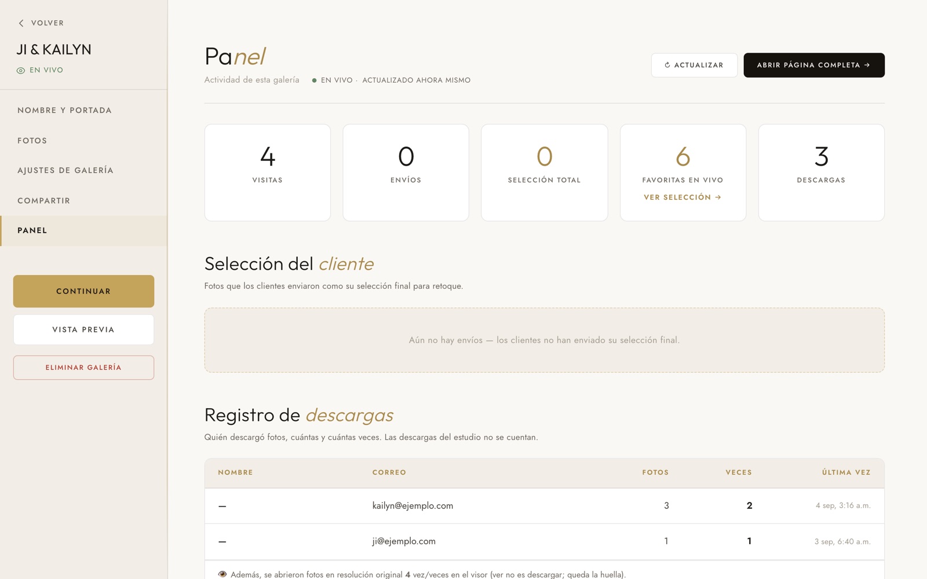
Task: Click the arrow icon in Abrir página completa
Action: [x=867, y=65]
